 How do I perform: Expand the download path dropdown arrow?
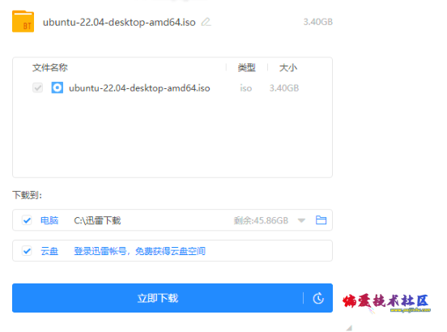301,220
